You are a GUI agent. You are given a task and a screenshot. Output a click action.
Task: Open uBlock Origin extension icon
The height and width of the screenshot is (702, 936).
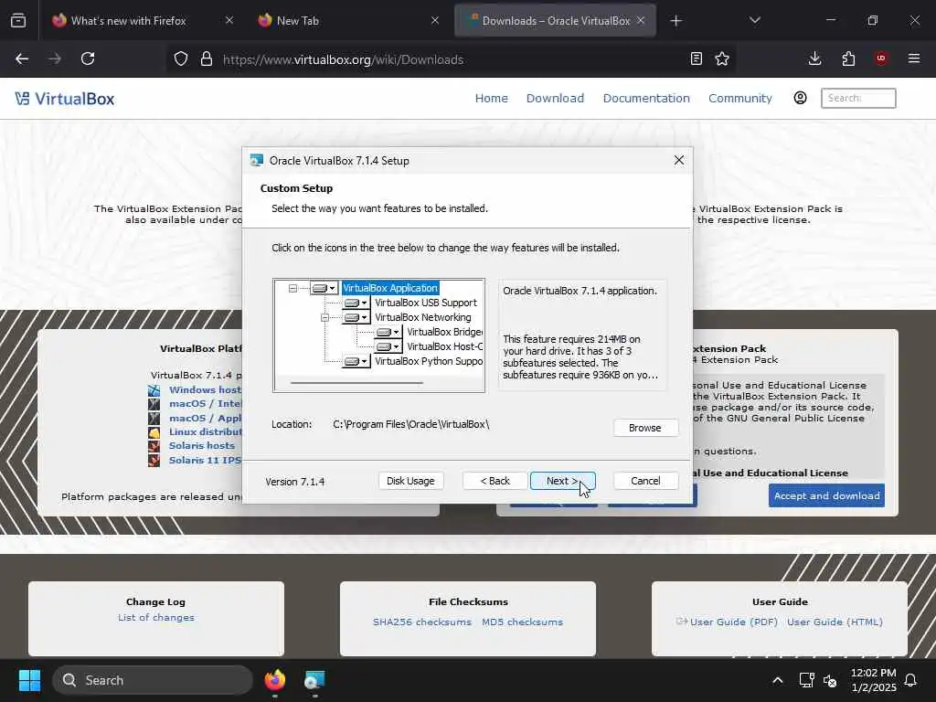881,59
